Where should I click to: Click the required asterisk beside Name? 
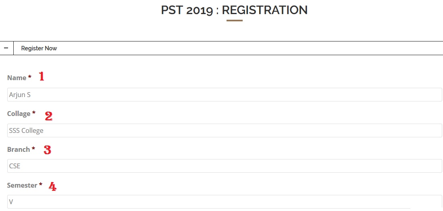click(30, 77)
